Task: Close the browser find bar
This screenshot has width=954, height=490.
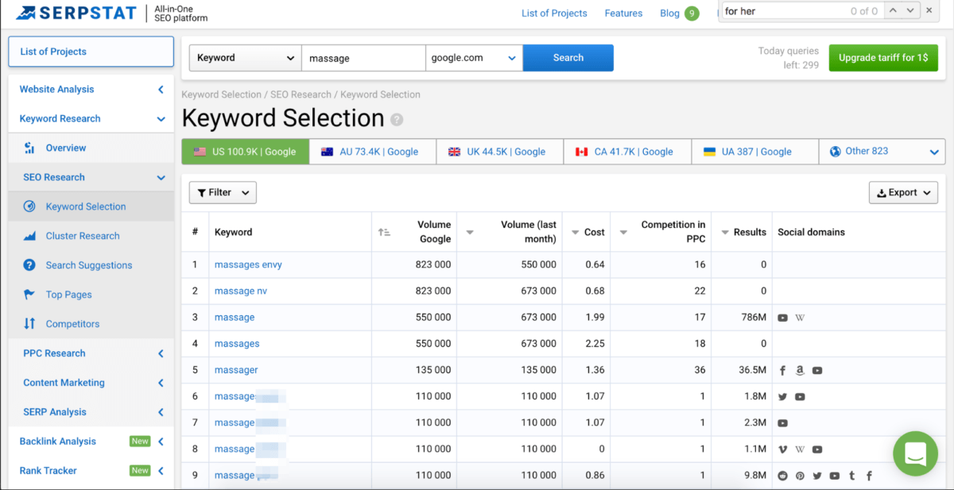Action: (929, 11)
